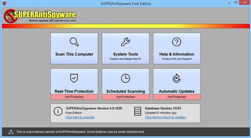The width and height of the screenshot is (251, 138).
Task: Click the pre-release version notice text
Action: tap(81, 132)
